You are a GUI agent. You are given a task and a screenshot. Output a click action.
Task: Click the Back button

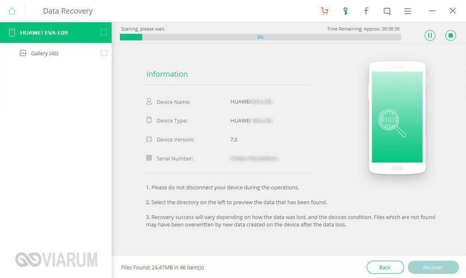[x=385, y=267]
